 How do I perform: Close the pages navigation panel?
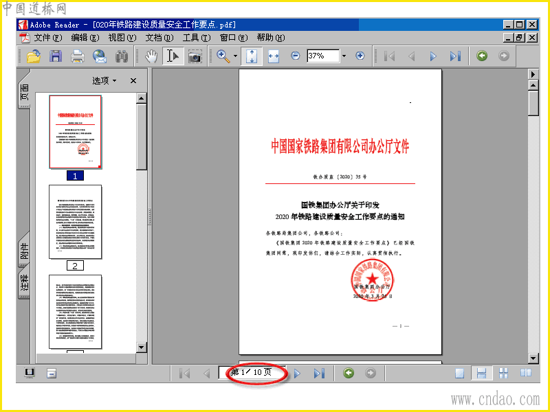click(x=133, y=80)
